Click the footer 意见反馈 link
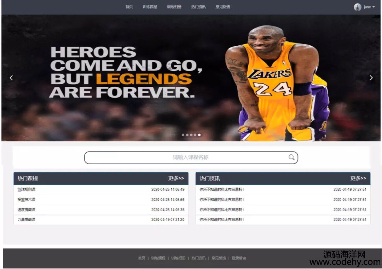The width and height of the screenshot is (382, 269). (219, 258)
